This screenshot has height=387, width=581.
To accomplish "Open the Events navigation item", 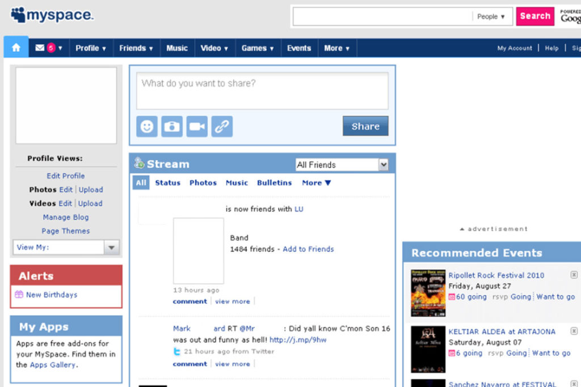I will pyautogui.click(x=299, y=48).
